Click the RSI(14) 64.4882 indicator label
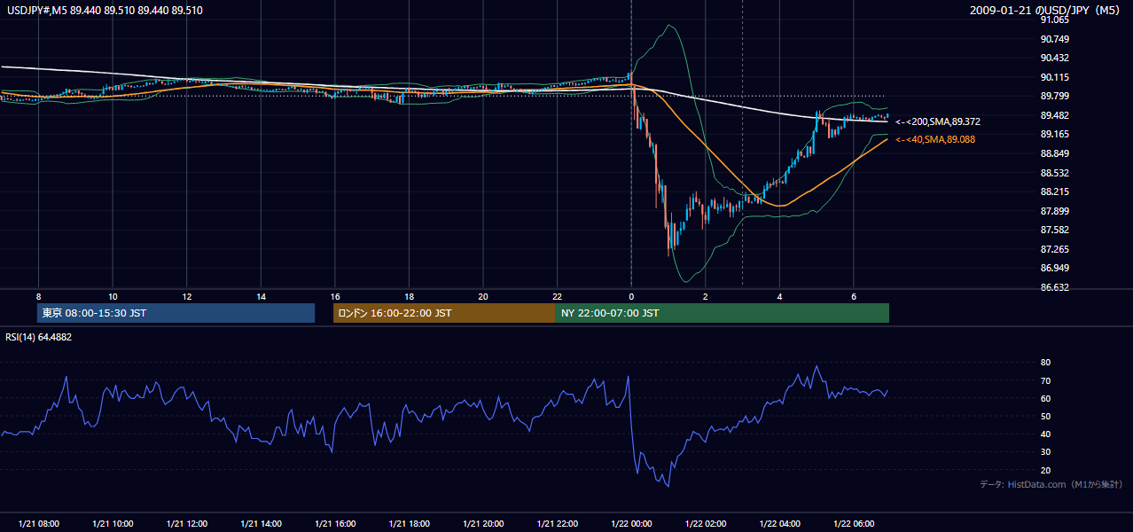 click(x=37, y=337)
